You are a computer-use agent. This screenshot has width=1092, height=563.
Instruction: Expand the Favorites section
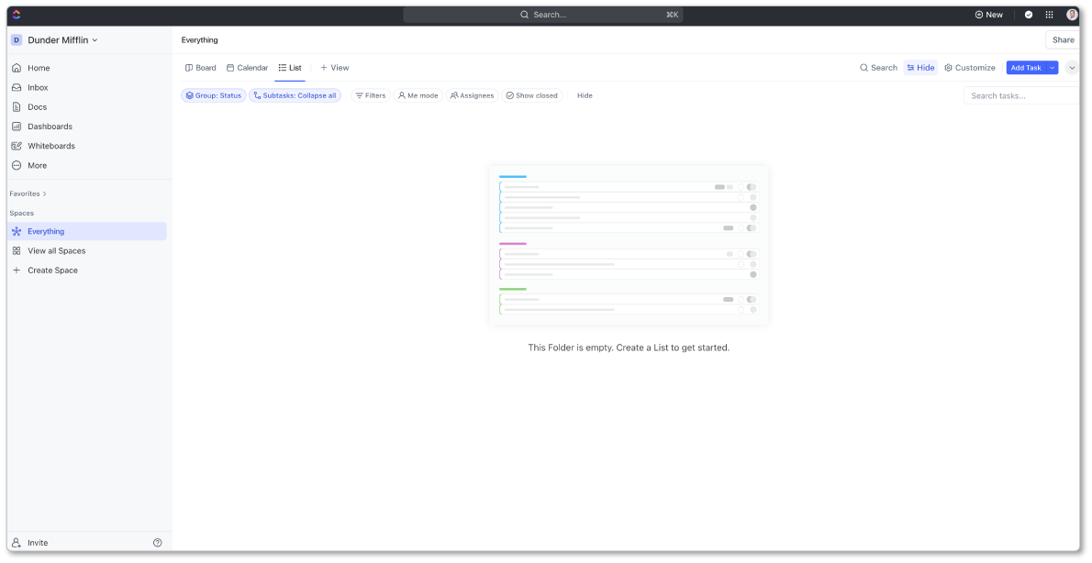click(25, 193)
